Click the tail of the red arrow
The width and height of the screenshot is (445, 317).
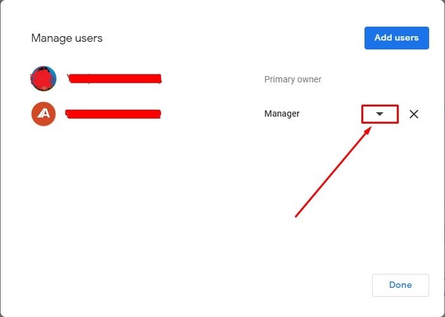tap(297, 216)
